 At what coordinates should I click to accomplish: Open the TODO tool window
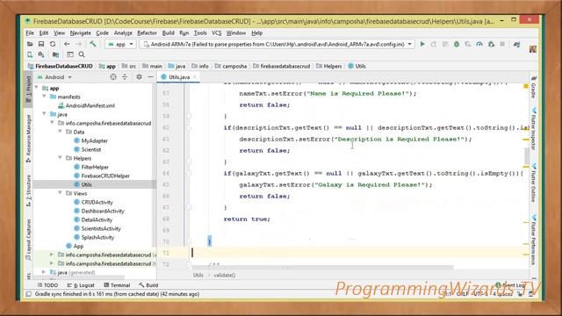[47, 285]
